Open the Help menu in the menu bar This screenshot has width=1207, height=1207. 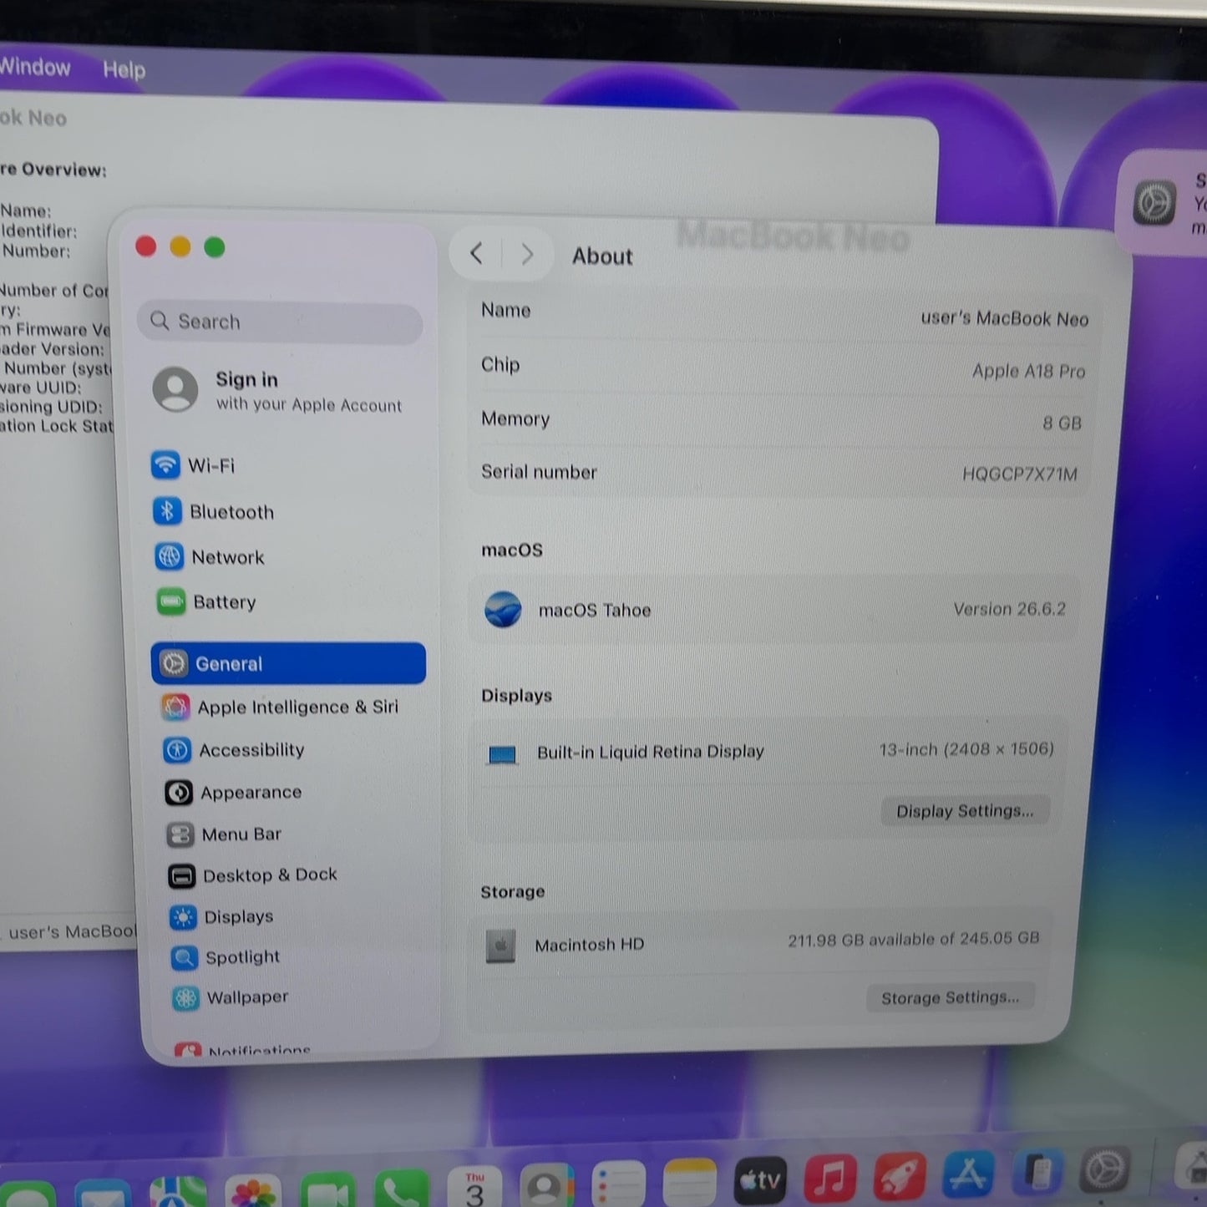tap(124, 69)
